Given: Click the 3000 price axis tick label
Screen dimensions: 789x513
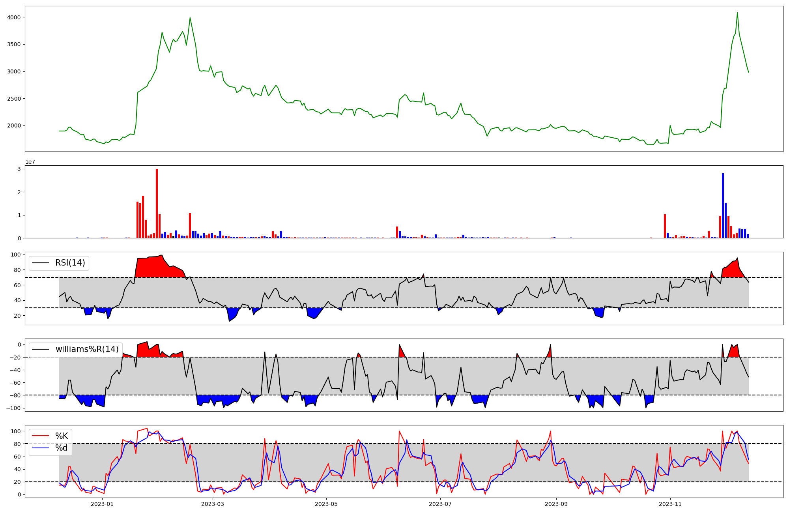Looking at the screenshot, I should [x=14, y=71].
